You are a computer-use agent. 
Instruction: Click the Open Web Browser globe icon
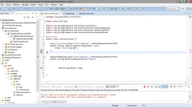(112, 9)
